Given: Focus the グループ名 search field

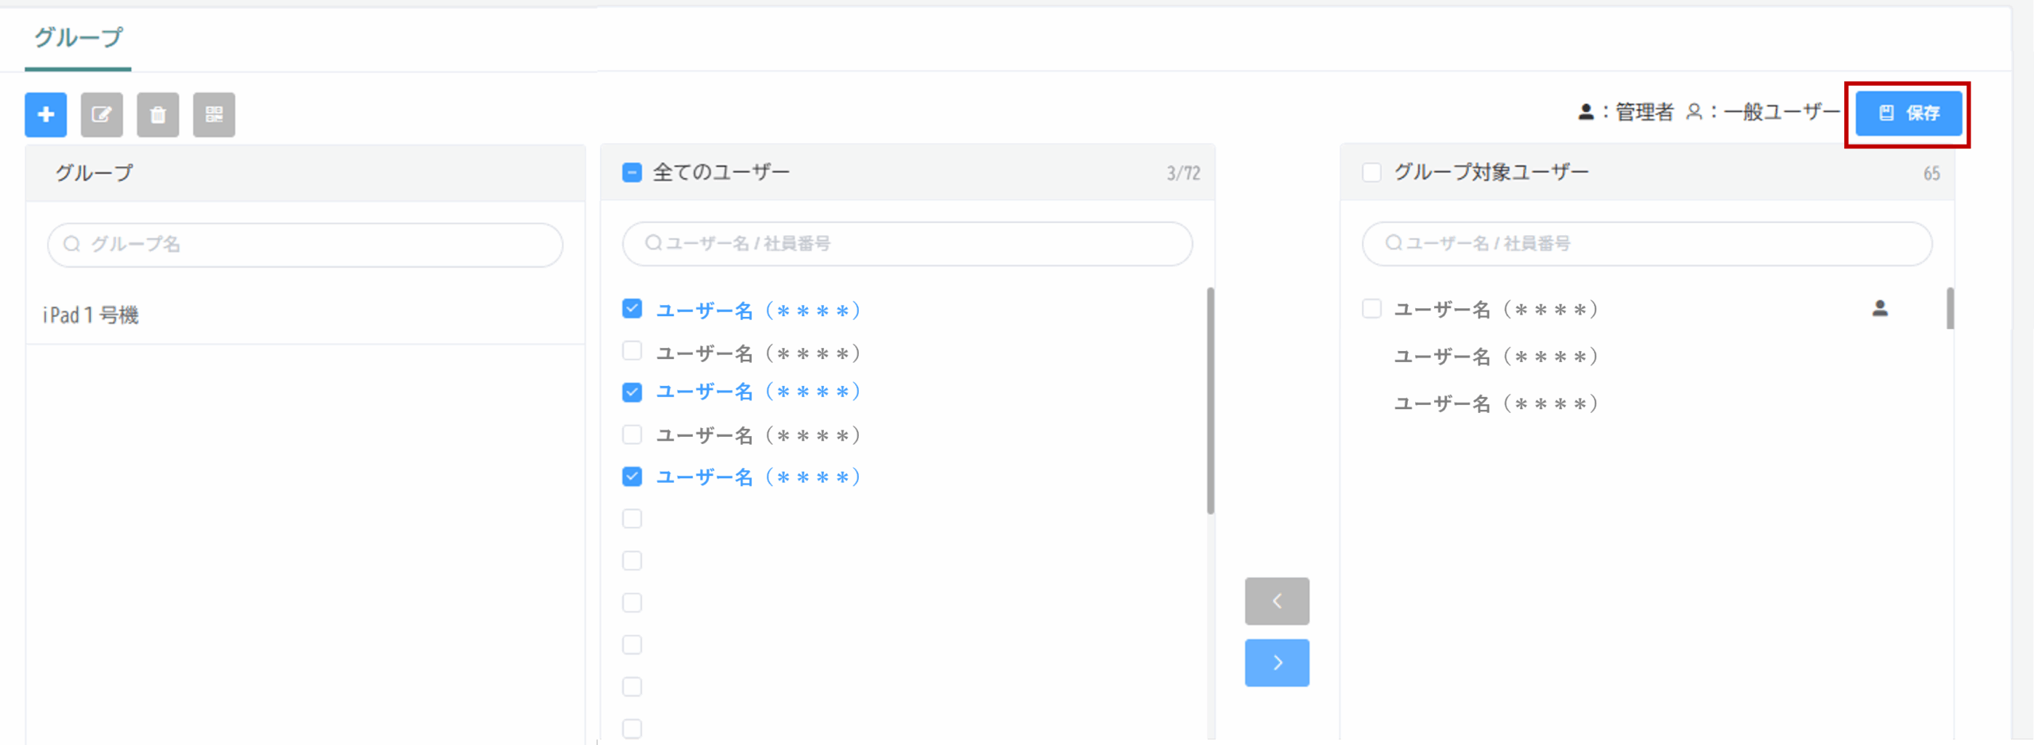Looking at the screenshot, I should [x=318, y=244].
